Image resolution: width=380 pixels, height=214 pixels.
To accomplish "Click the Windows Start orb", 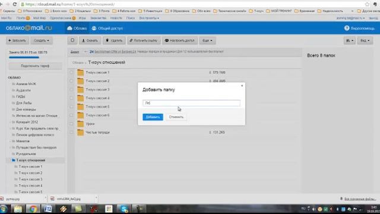I will (x=4, y=209).
